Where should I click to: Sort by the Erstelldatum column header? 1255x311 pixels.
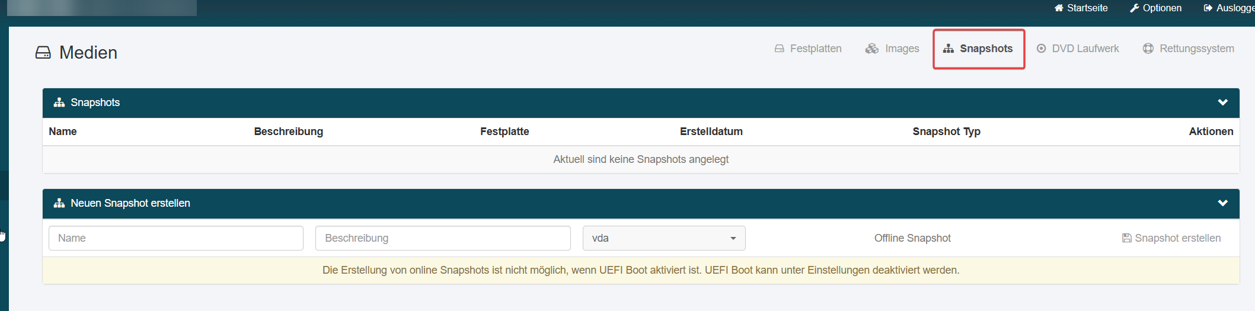pyautogui.click(x=711, y=132)
